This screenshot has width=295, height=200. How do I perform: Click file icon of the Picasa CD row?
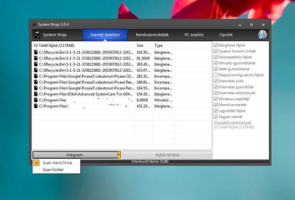(x=35, y=76)
